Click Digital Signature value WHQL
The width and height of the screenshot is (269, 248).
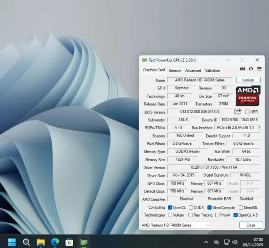tap(245, 175)
